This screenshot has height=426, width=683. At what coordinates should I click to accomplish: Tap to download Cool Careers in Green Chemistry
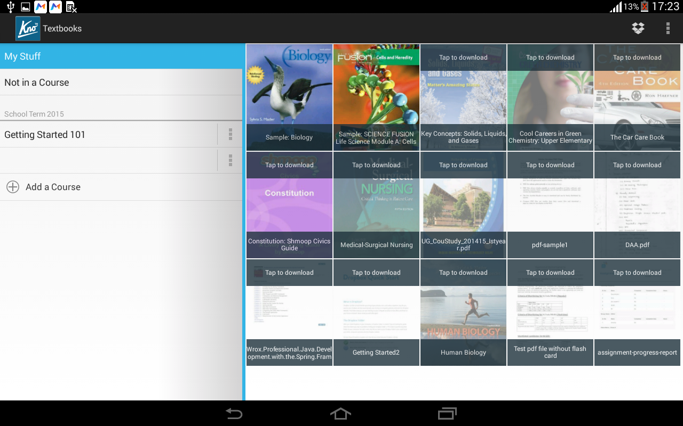[x=550, y=97]
